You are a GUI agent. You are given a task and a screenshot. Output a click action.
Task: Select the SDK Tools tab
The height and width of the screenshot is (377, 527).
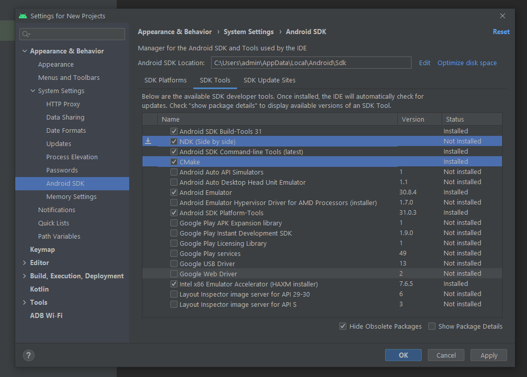tap(215, 80)
